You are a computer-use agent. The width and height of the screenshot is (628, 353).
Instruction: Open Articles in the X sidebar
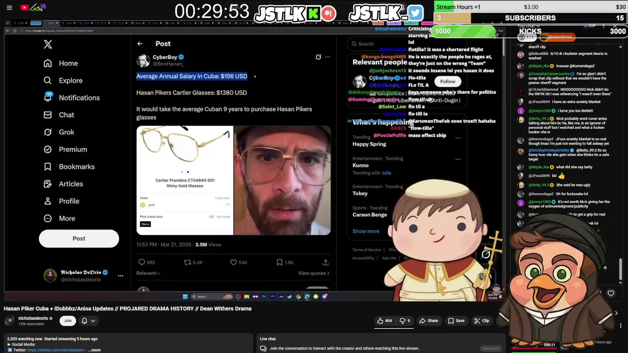click(63, 184)
